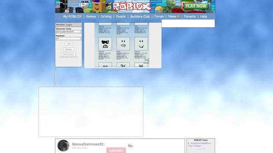Open the Parents page
273x153 pixels.
(x=190, y=17)
